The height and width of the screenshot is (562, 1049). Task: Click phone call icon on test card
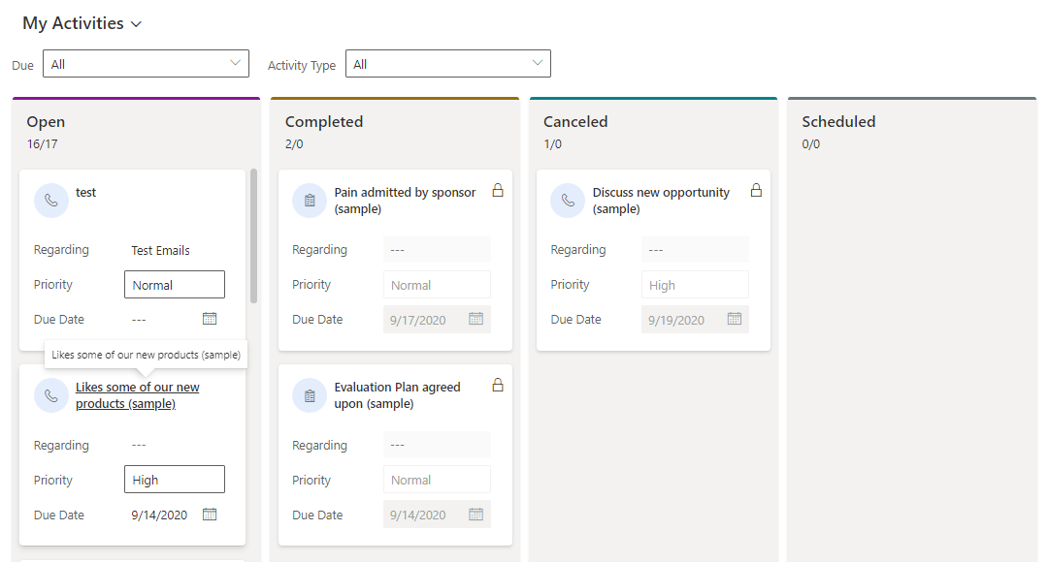point(50,200)
